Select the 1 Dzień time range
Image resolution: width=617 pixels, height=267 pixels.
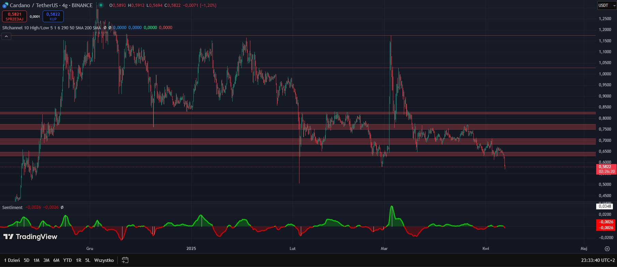[12, 260]
